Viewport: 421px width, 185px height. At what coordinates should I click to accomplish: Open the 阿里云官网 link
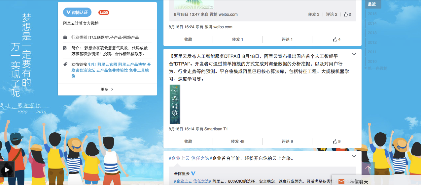click(x=107, y=65)
